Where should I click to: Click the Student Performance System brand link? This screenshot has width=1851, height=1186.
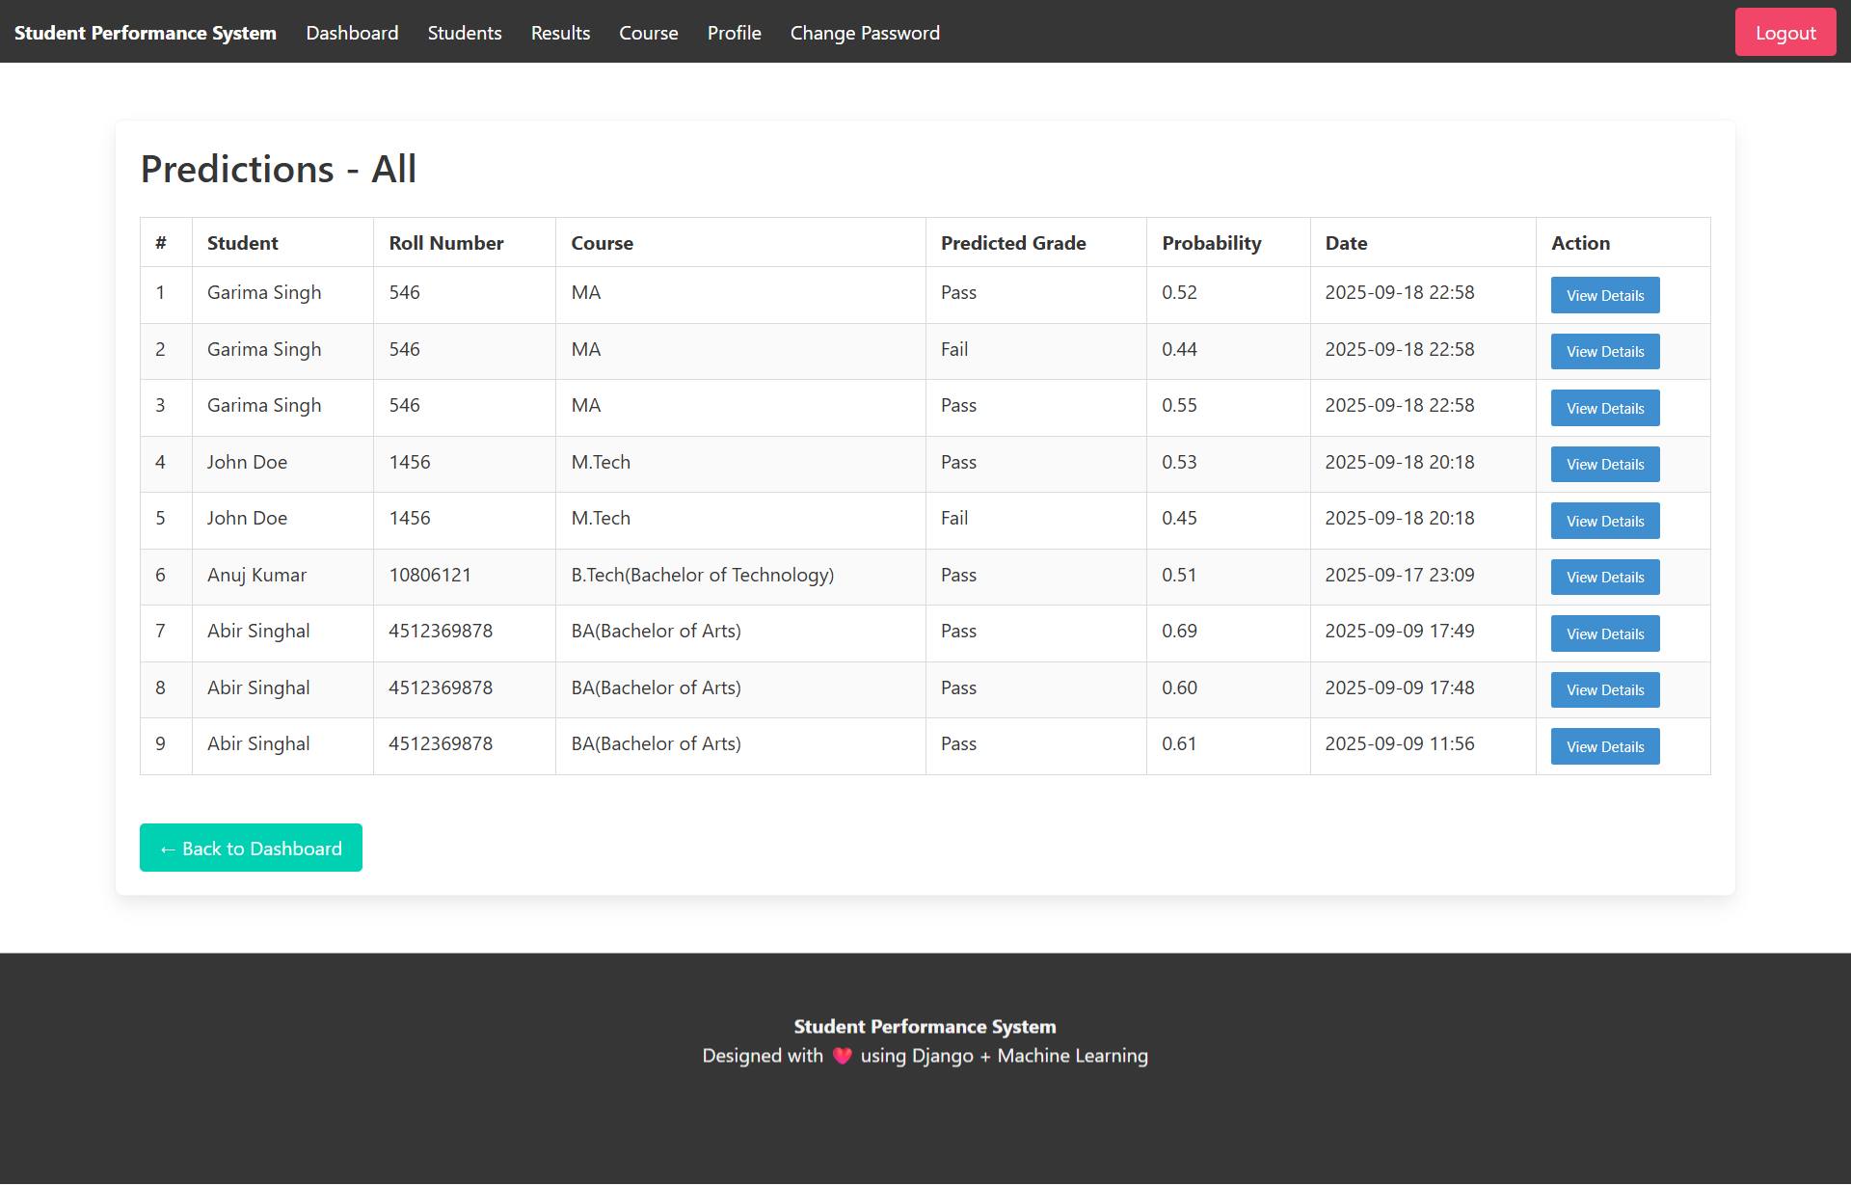coord(146,33)
